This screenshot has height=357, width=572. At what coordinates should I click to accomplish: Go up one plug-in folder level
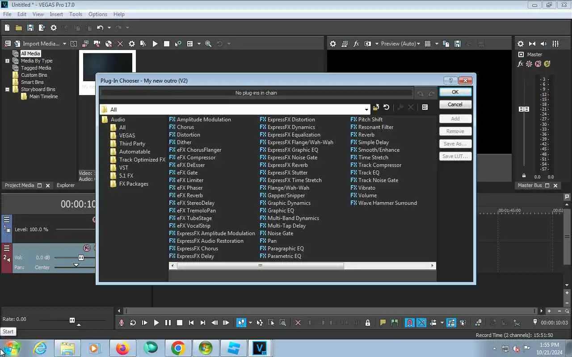coord(376,108)
